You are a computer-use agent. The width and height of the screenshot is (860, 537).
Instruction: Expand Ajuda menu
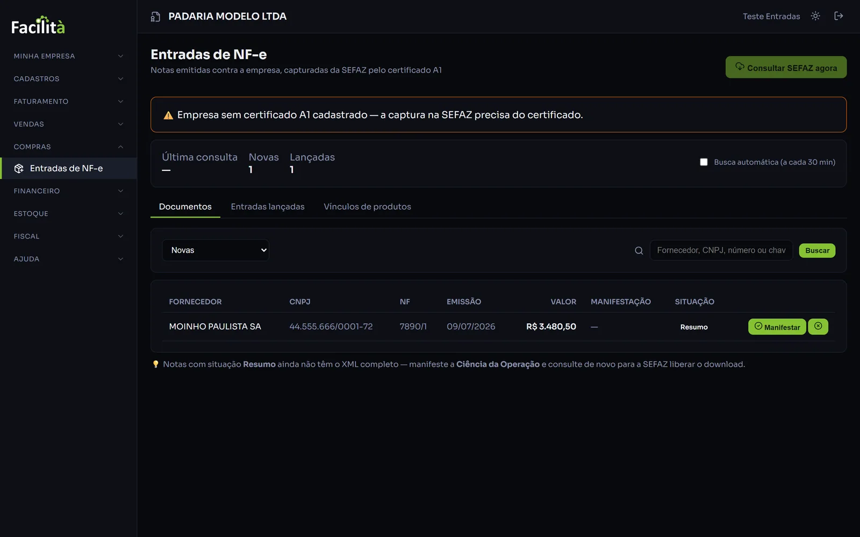(x=68, y=259)
